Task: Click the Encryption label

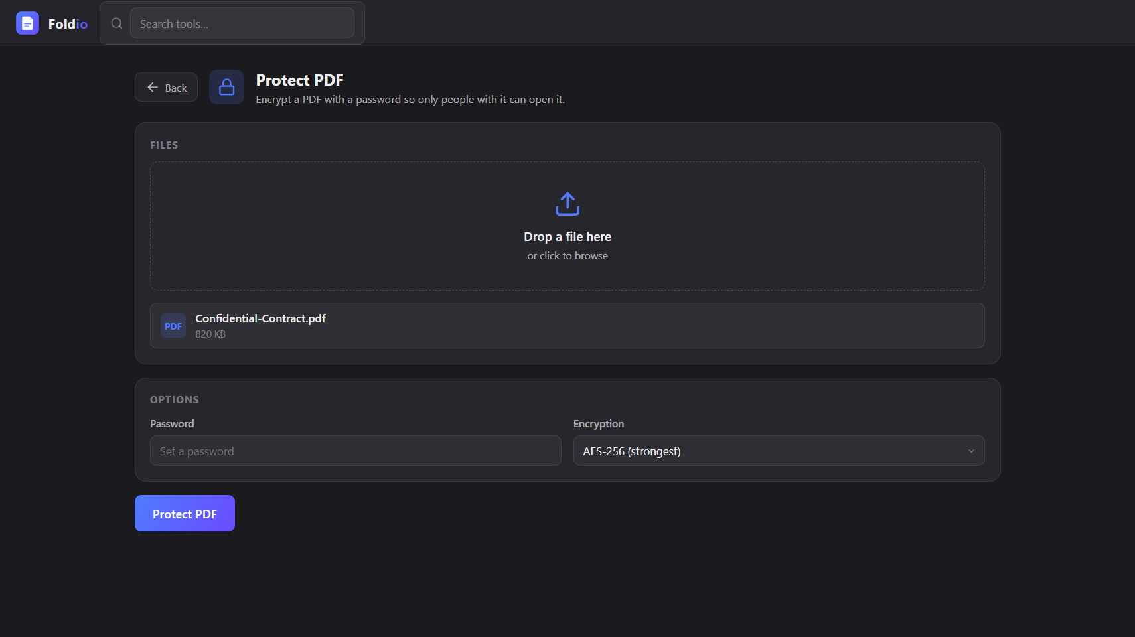Action: coord(599,424)
